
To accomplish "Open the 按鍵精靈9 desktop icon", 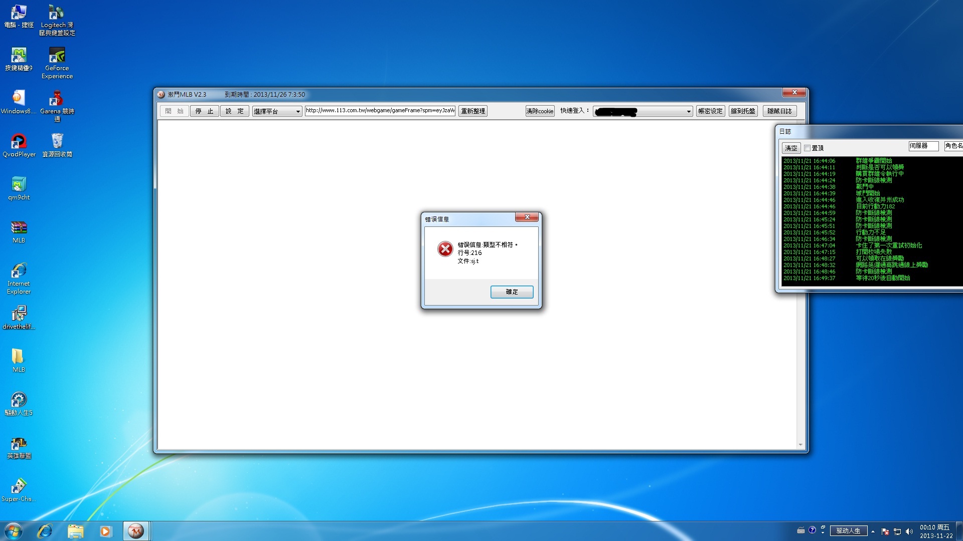I will click(x=19, y=59).
